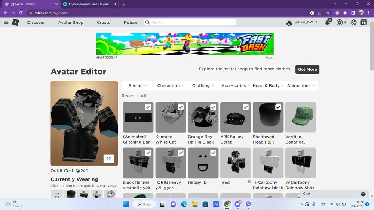Uncheck the [ORIG] envy y2k gyaru checkbox

click(181, 153)
